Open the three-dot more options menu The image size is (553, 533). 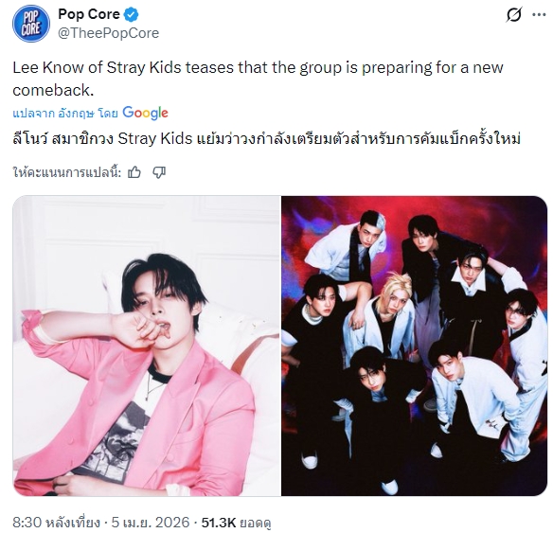539,15
